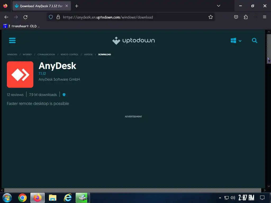271x203 pixels.
Task: Open the tracking protection shield icon
Action: [x=51, y=17]
